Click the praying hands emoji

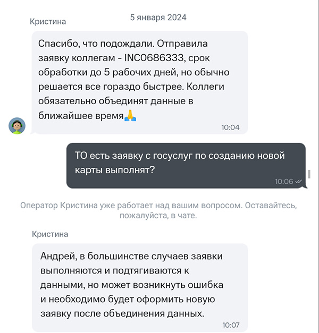click(x=130, y=115)
